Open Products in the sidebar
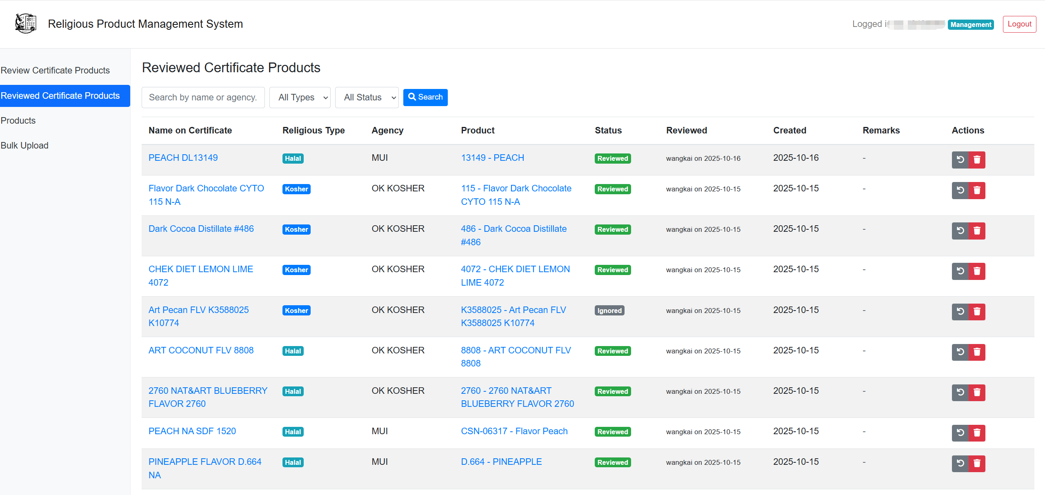The image size is (1045, 495). point(18,120)
